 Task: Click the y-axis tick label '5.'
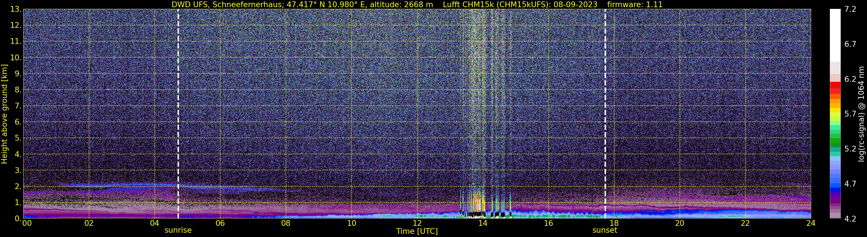(x=18, y=138)
